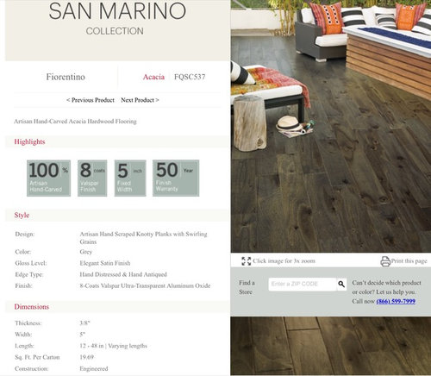Select the Highlights section heading
431x376 pixels.
[x=29, y=141]
